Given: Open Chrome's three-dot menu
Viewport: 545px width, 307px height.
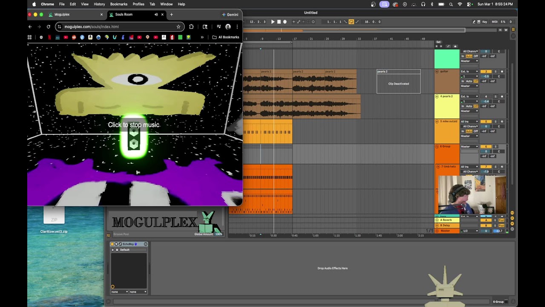Looking at the screenshot, I should [237, 26].
